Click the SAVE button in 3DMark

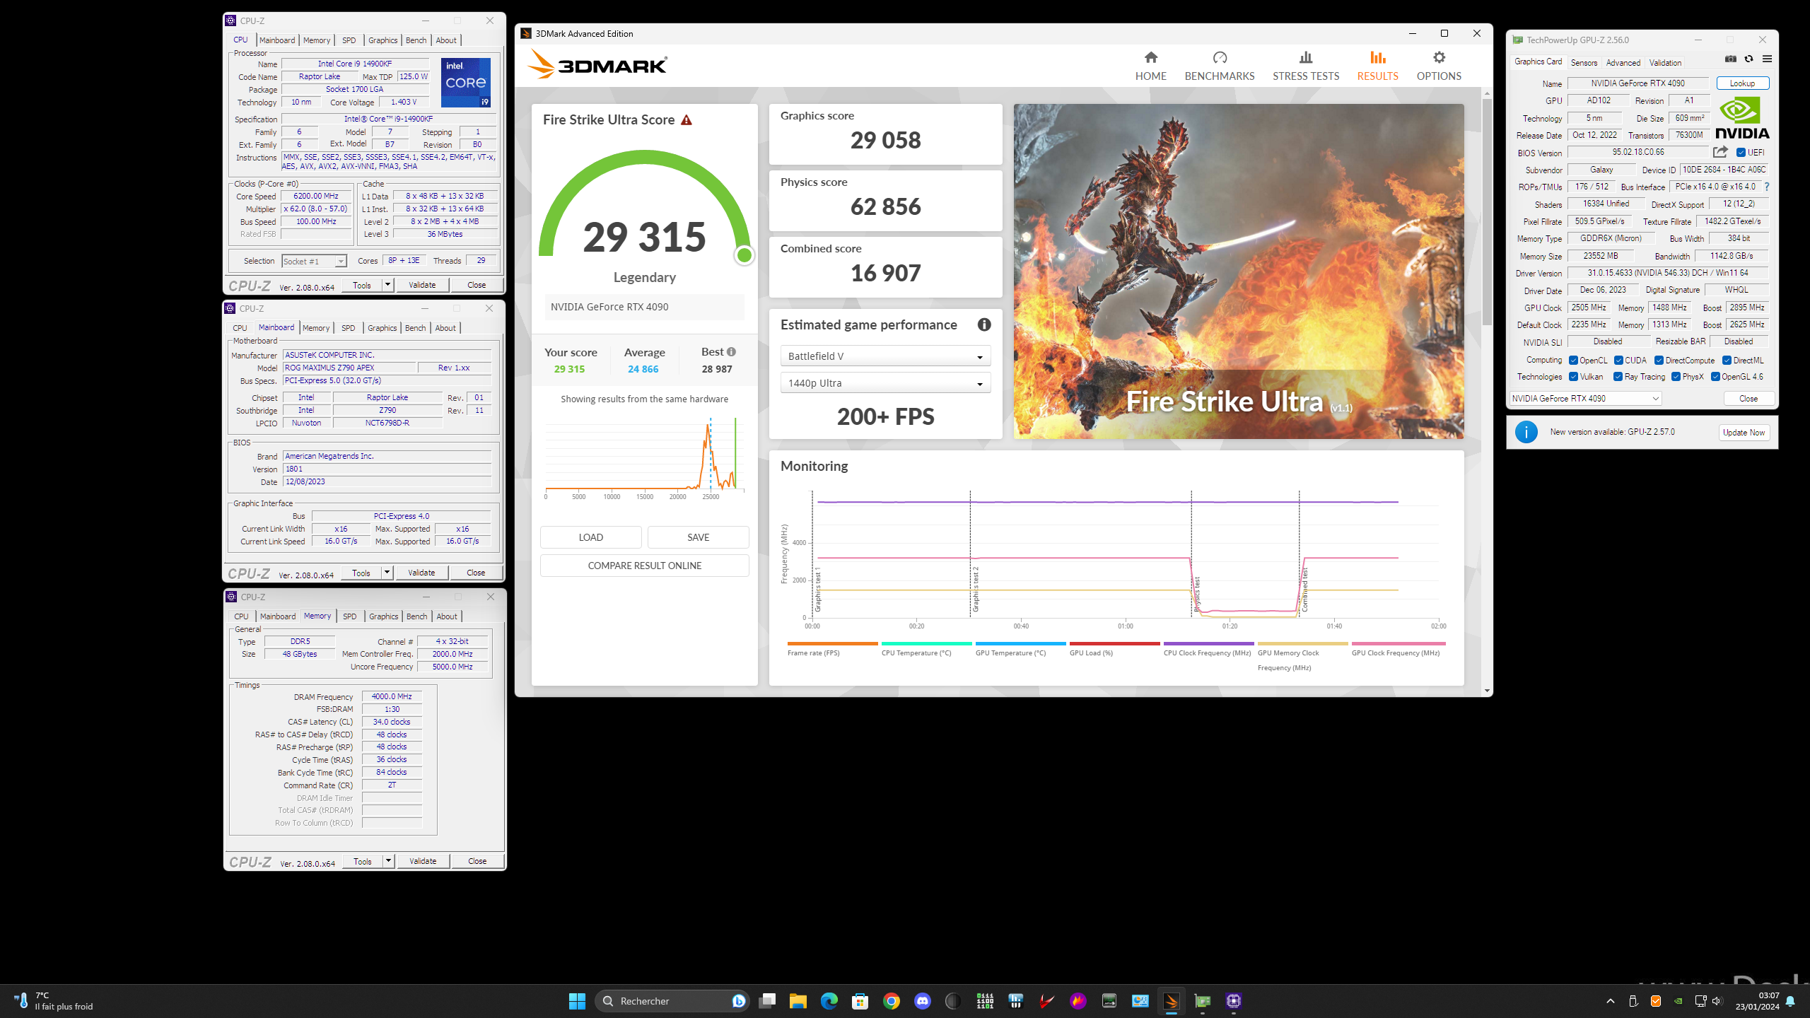click(x=698, y=537)
